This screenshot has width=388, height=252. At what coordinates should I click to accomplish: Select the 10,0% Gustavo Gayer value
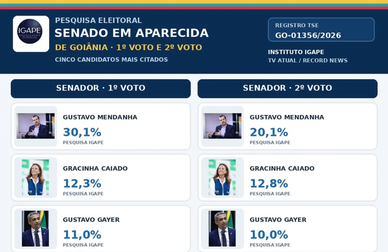click(269, 235)
